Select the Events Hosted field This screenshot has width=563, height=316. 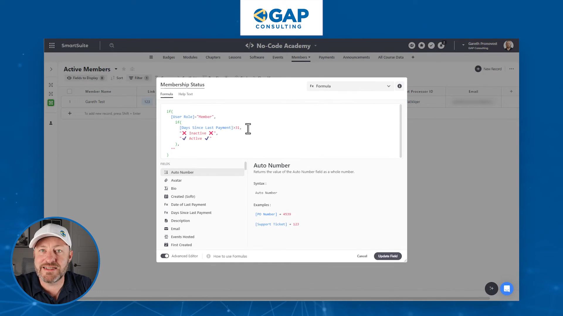tap(202, 237)
